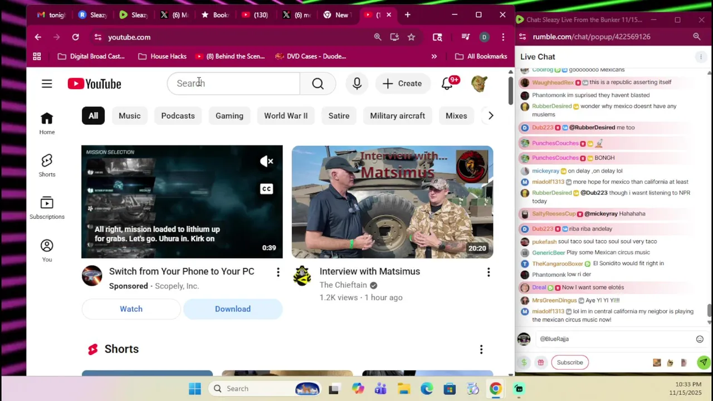Click The Chieftain channel avatar
The image size is (713, 401).
(x=302, y=276)
